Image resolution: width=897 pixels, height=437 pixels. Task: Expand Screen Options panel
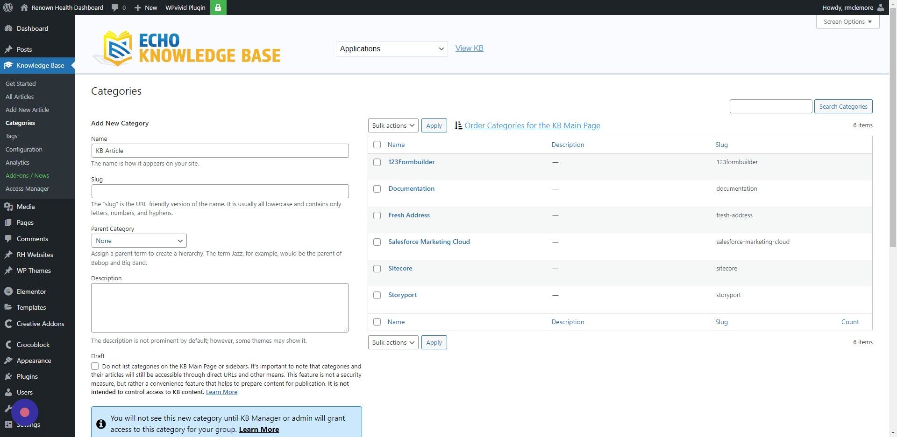pyautogui.click(x=847, y=22)
